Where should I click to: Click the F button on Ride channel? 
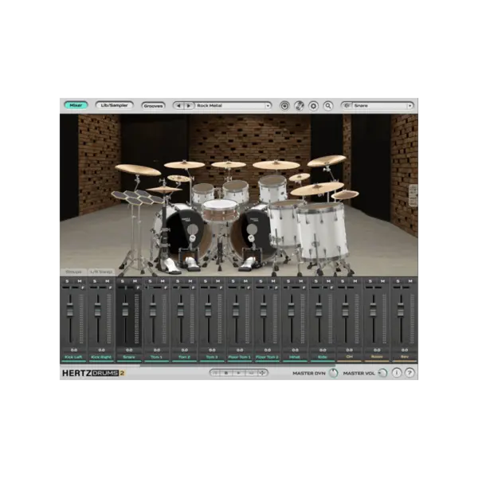pyautogui.click(x=331, y=288)
